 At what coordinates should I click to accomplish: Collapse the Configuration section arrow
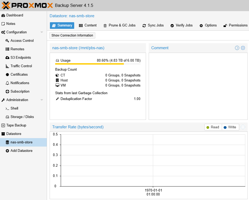coord(42,32)
